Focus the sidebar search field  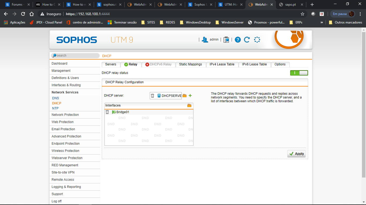click(75, 56)
